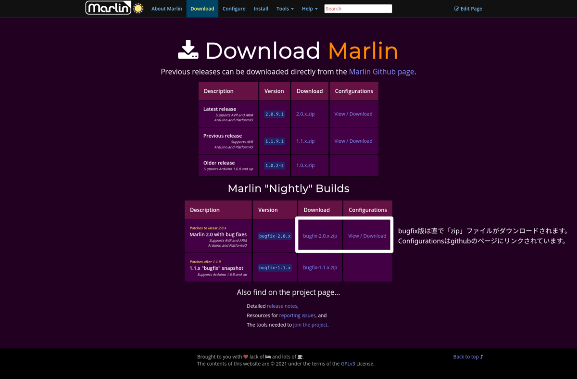Image resolution: width=577 pixels, height=379 pixels.
Task: Click version badge 1.1.9.1
Action: [x=275, y=141]
